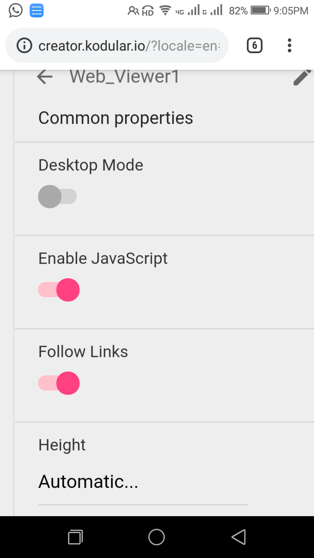
Task: Click the creator.kodular.io address bar
Action: click(x=129, y=45)
